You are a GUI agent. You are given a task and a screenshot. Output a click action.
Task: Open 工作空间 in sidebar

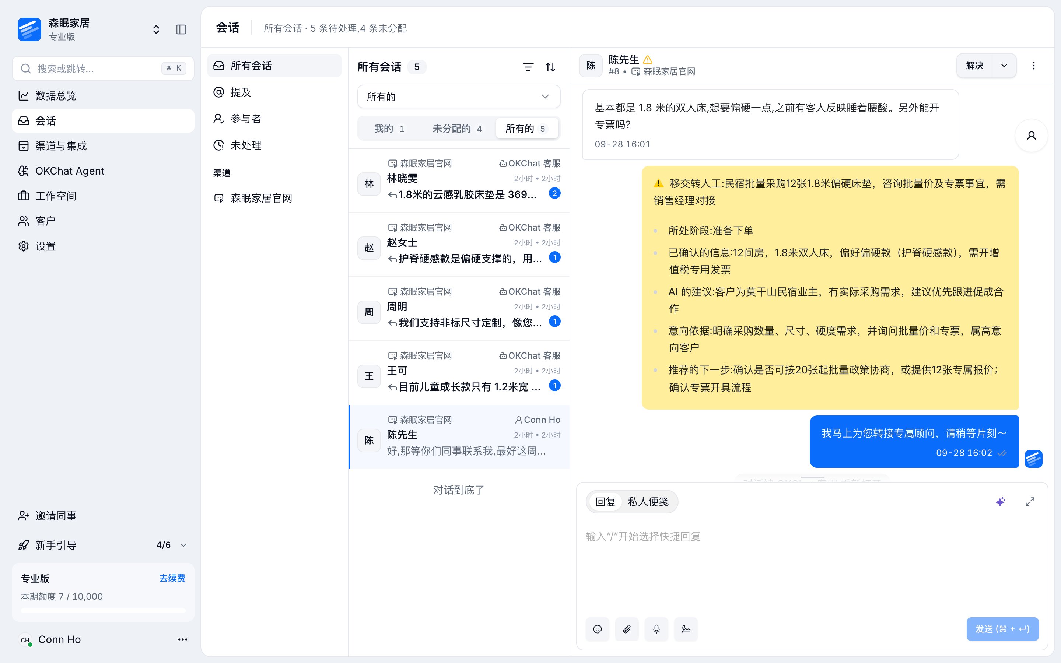103,196
